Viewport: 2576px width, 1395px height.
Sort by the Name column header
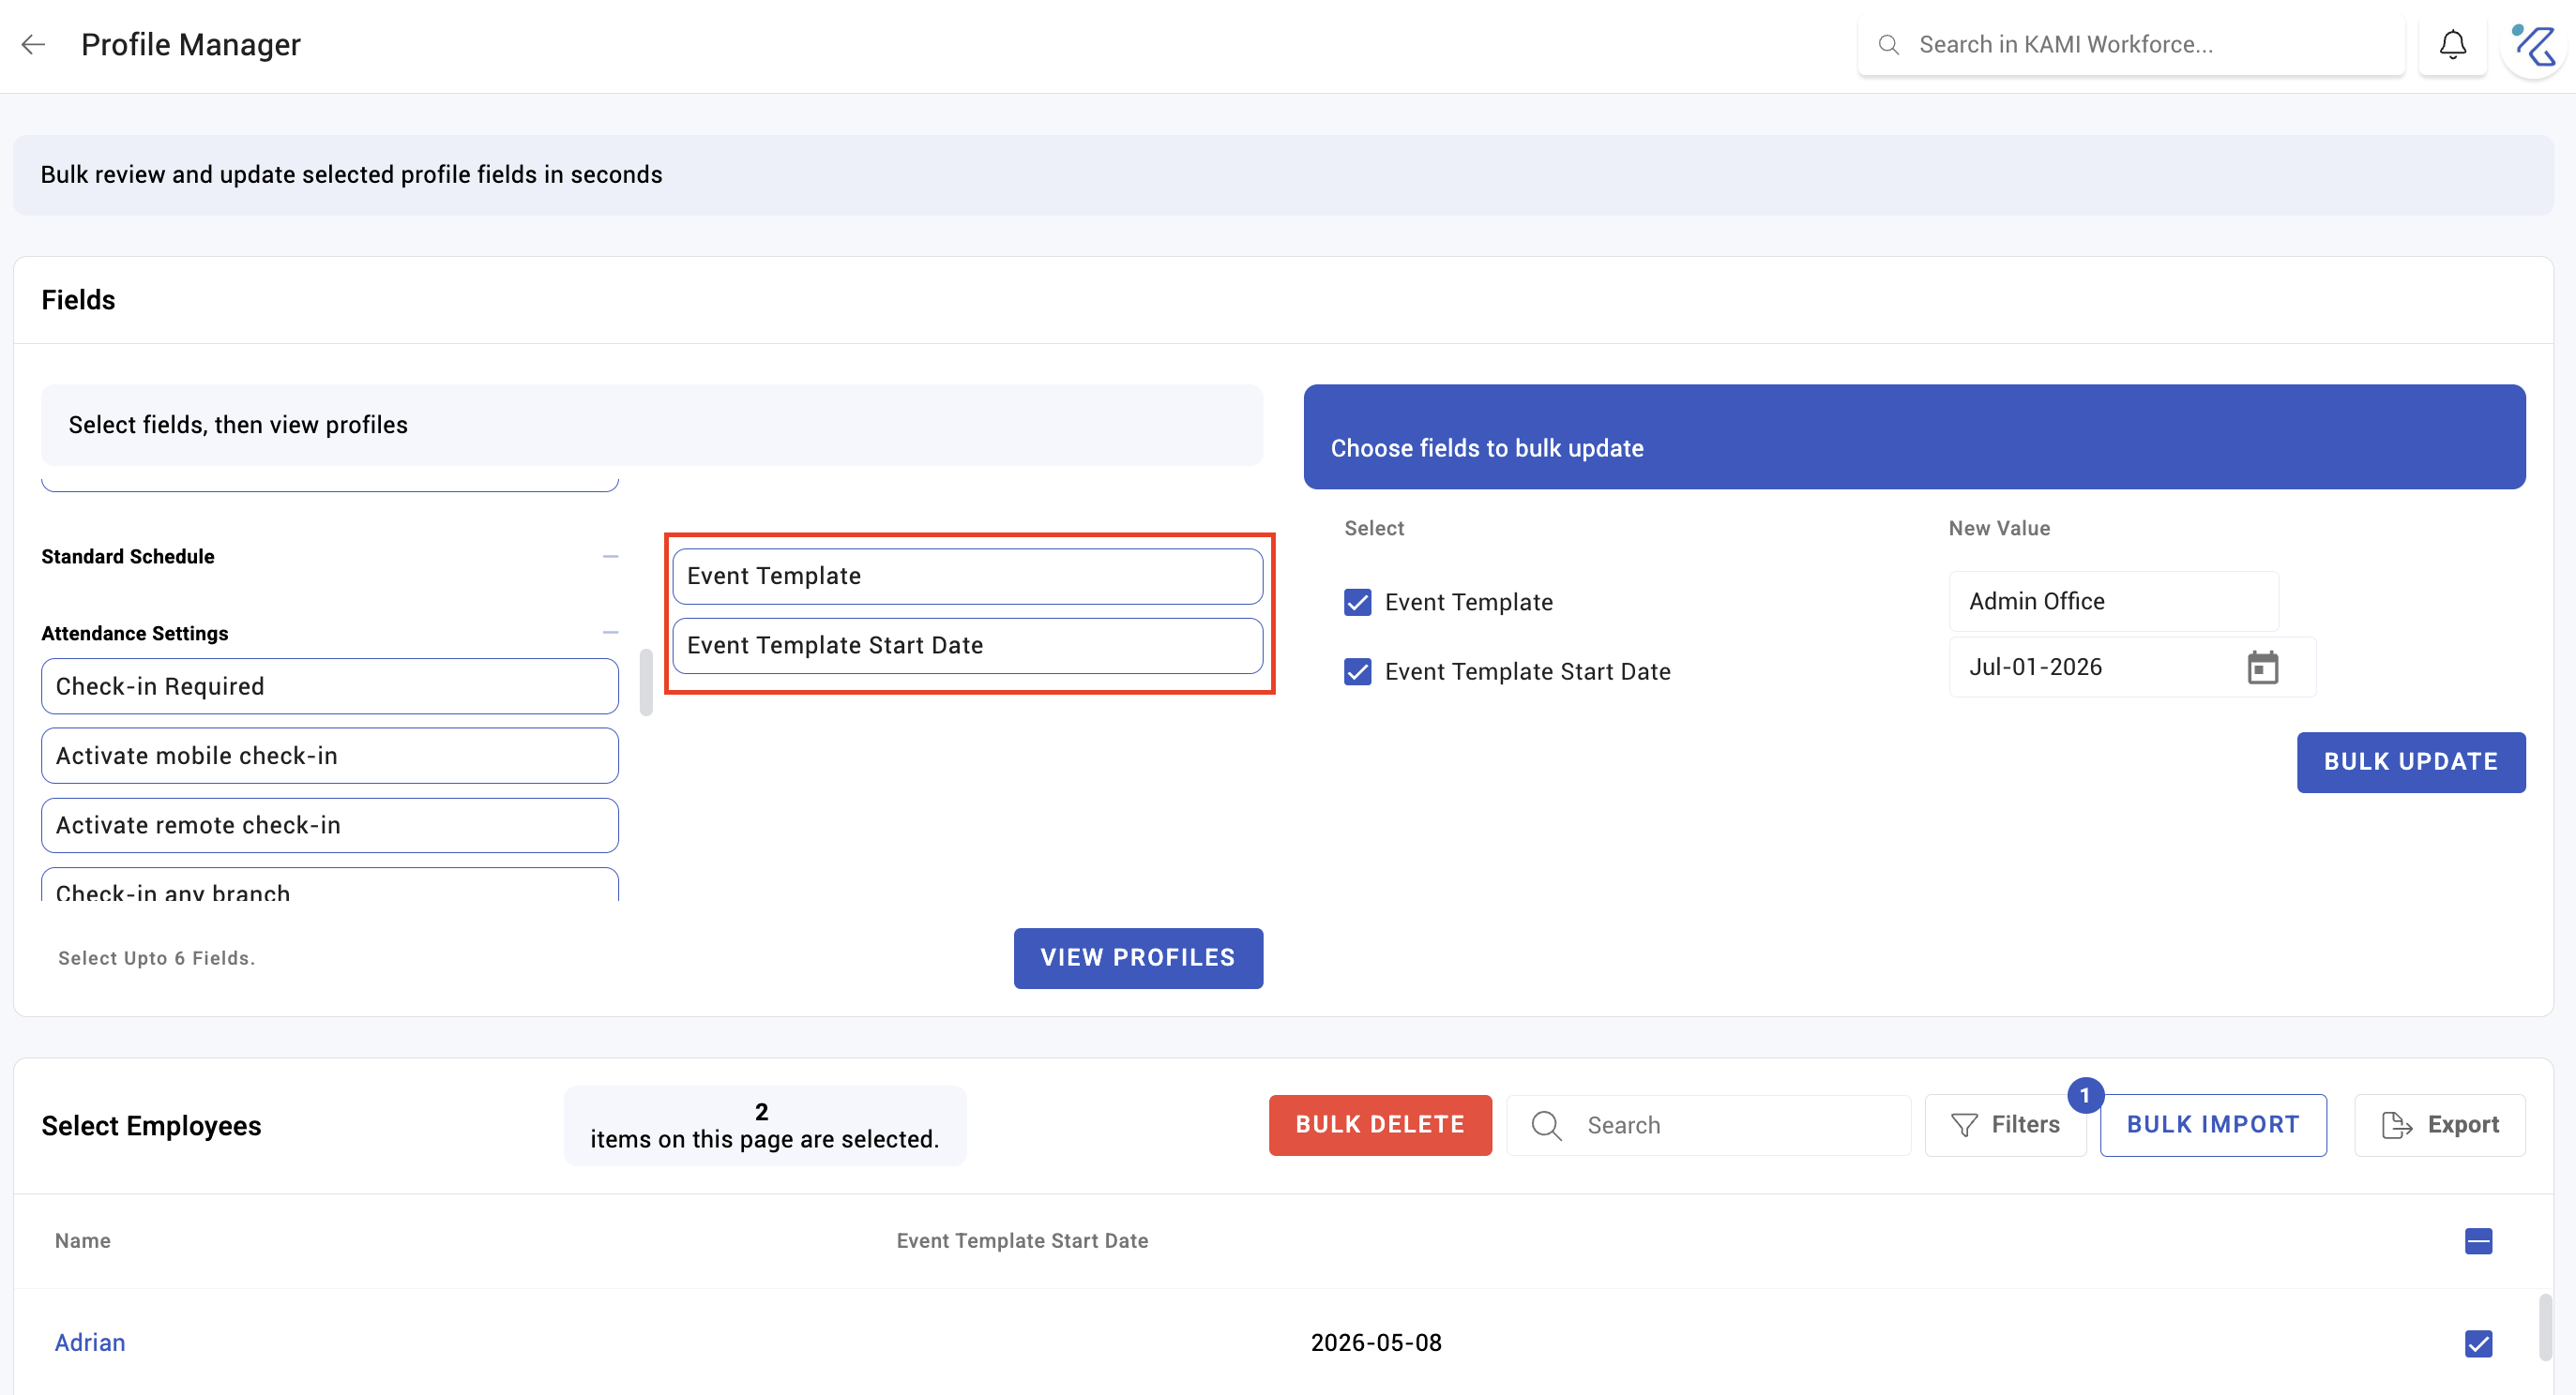tap(83, 1241)
